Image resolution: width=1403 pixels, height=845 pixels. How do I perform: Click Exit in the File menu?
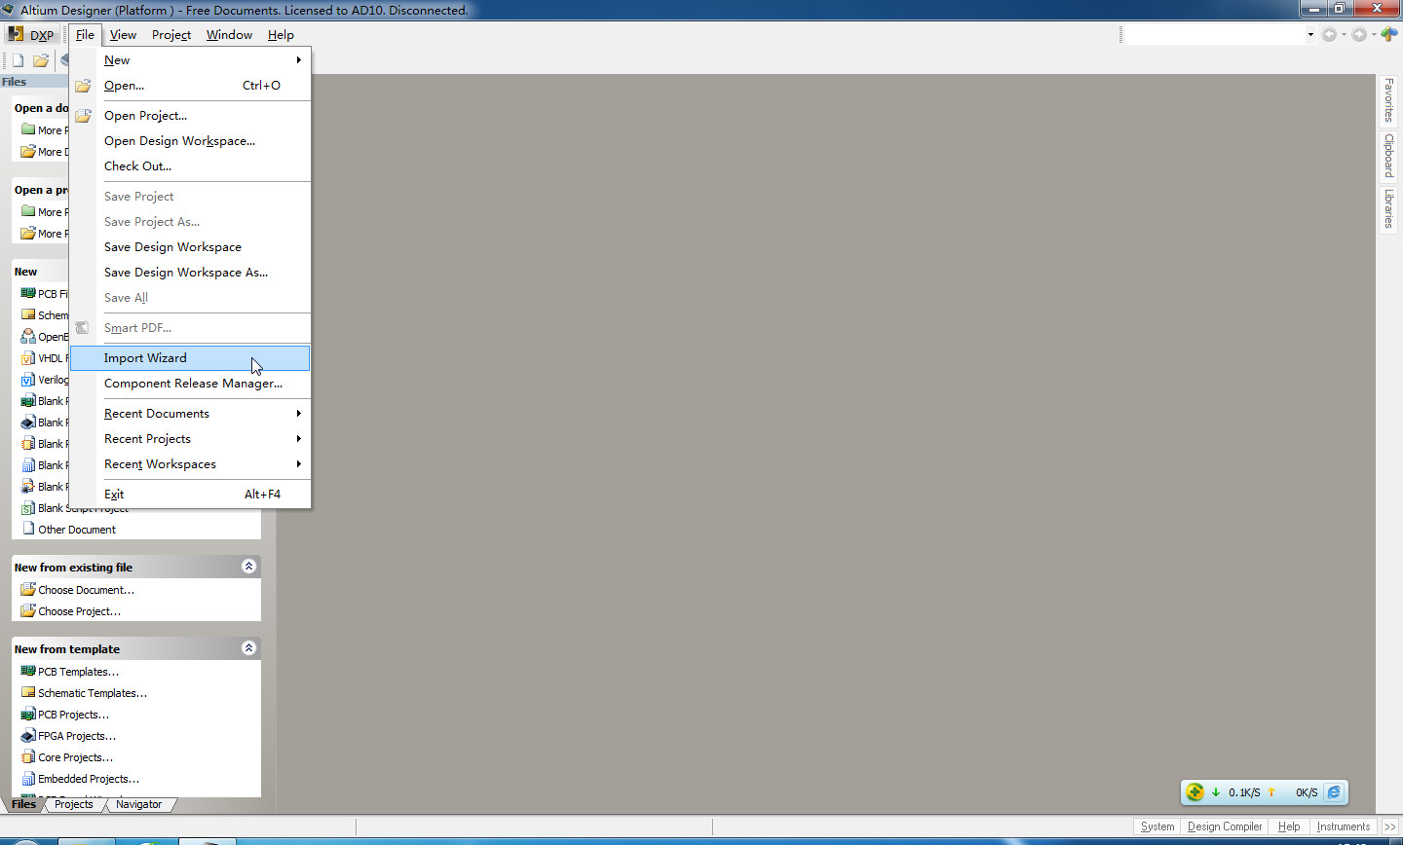click(190, 495)
